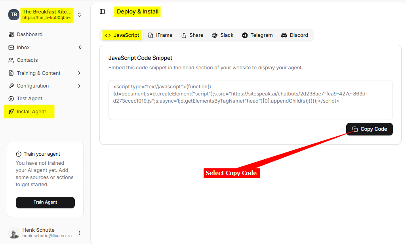Click the Inbox unread count 6
Viewport: 406px width, 244px height.
(x=80, y=47)
